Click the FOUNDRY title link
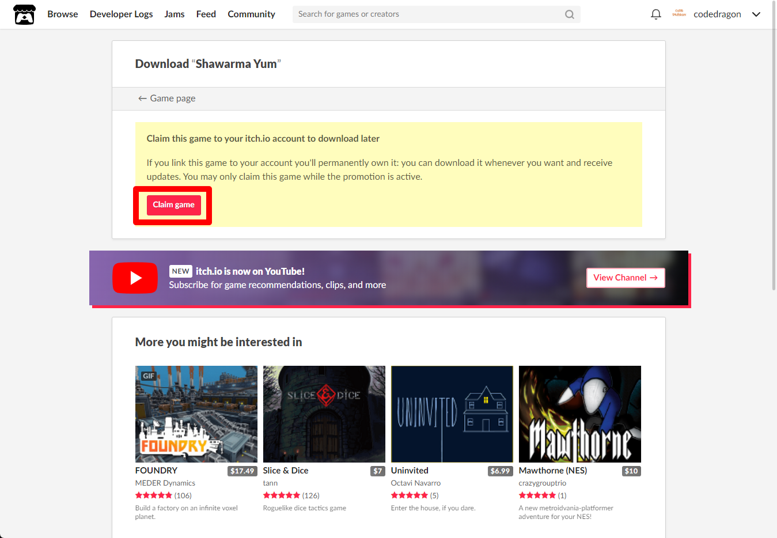Screen dimensions: 777x538 tap(156, 471)
